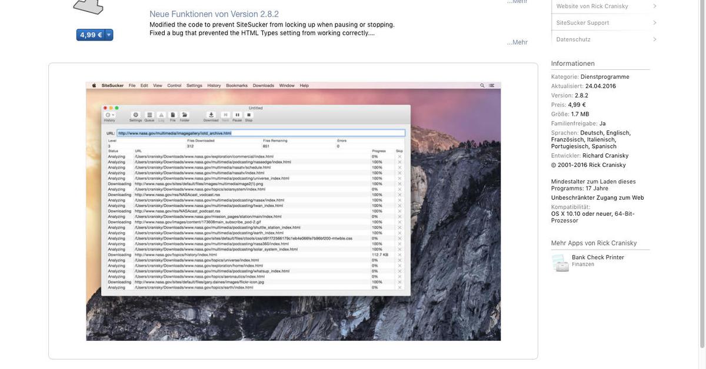Screen dimensions: 706x369
Task: Click the Queue icon in the screenshot toolbar
Action: [x=149, y=115]
